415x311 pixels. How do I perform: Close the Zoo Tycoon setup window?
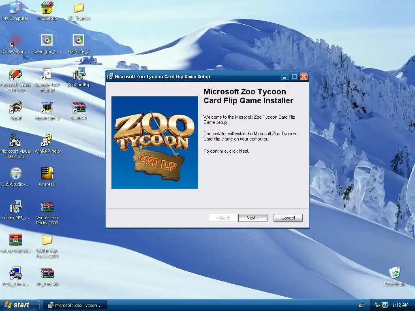point(304,77)
